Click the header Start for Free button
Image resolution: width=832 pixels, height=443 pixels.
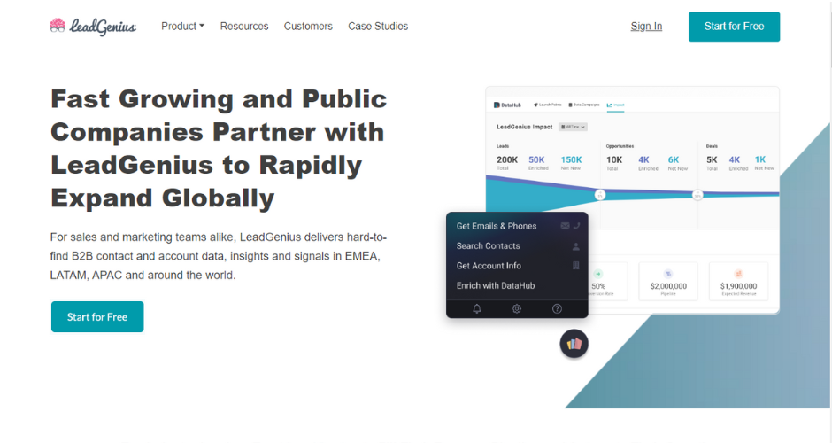(735, 27)
